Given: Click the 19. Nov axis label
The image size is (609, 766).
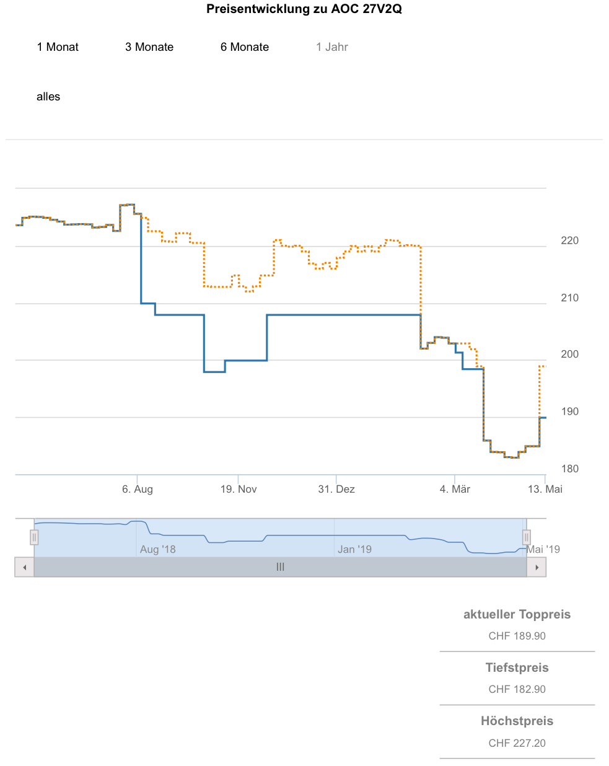Looking at the screenshot, I should tap(239, 489).
